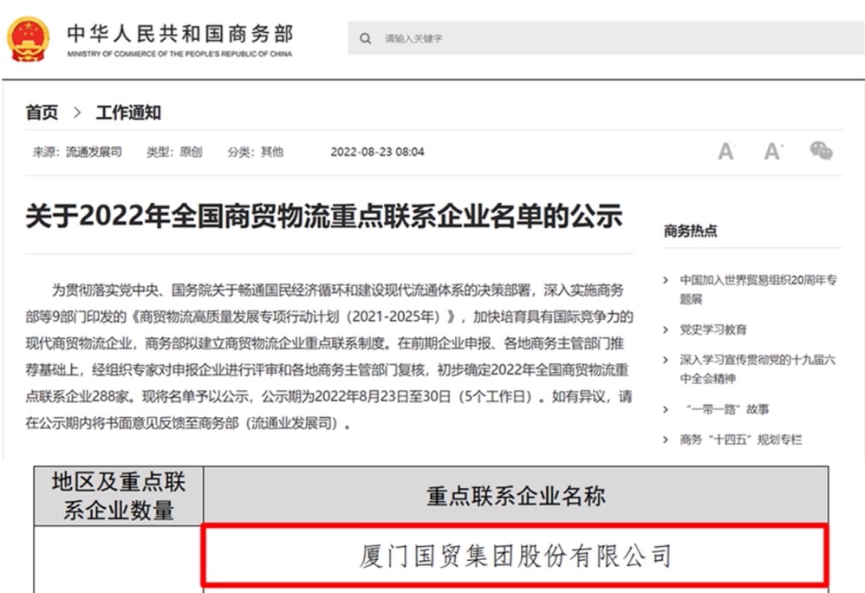Share the article via WeChat icon
Viewport: 865px width, 593px height.
click(x=821, y=152)
